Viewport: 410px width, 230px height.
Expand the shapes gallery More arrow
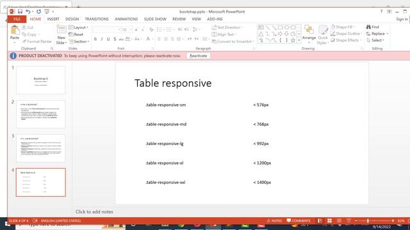[x=299, y=40]
